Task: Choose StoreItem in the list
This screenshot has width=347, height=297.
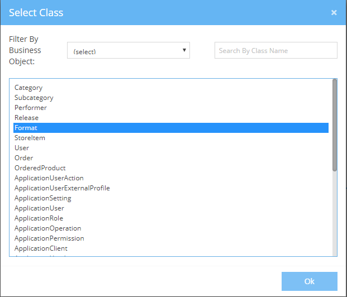Action: tap(30, 138)
